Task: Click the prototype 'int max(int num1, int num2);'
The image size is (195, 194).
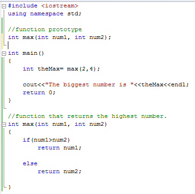Action: tap(59, 37)
